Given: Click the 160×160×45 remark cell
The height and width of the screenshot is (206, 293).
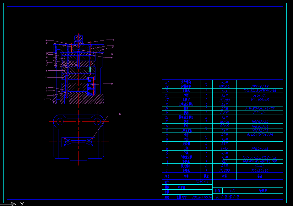Looking at the screenshot, I should coord(260,100).
